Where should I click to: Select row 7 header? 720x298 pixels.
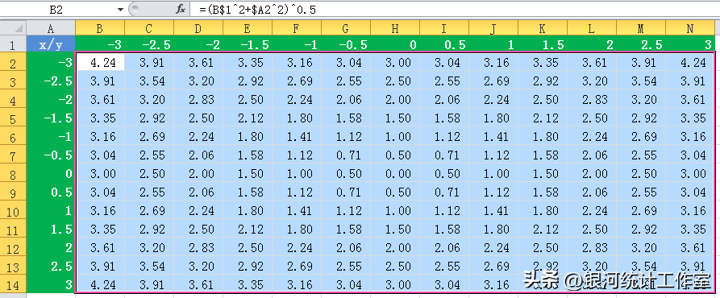(14, 155)
